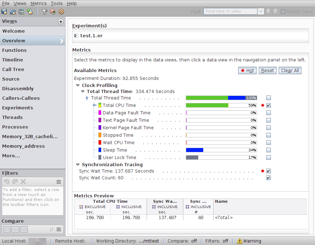Click the red hot marker beside Sync Wait Time

(263, 171)
